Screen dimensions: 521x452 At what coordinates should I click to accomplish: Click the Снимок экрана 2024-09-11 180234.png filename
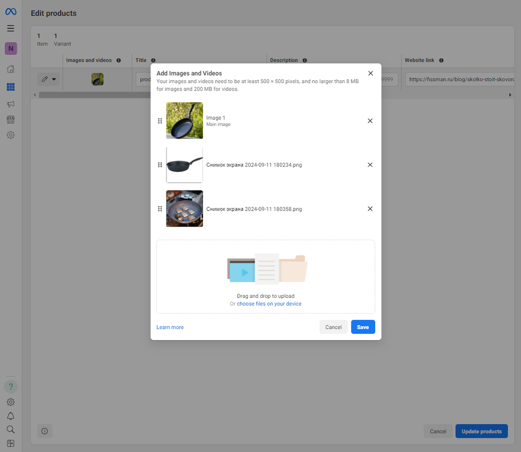coord(254,165)
